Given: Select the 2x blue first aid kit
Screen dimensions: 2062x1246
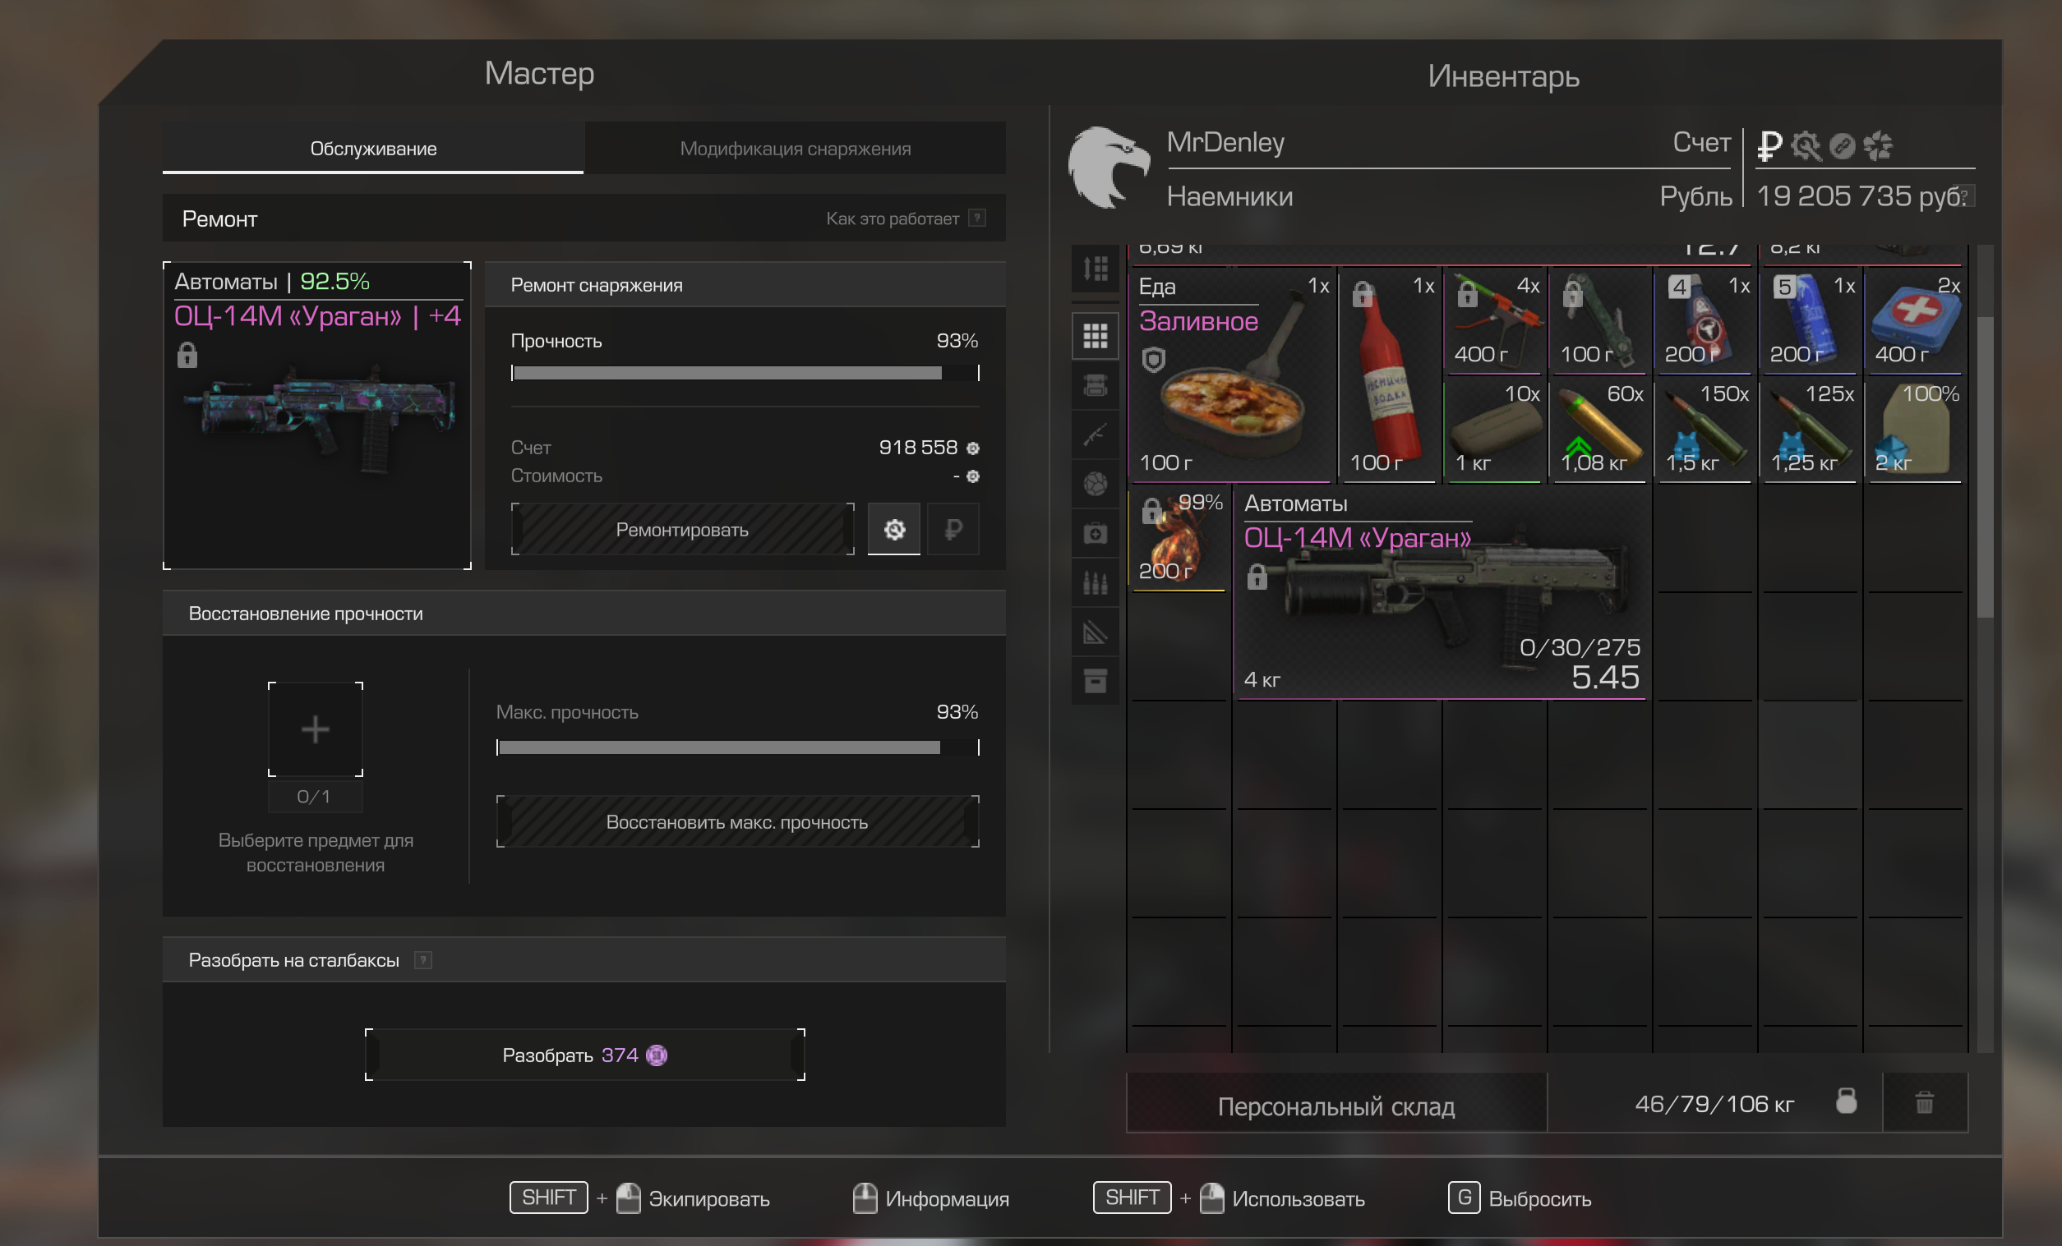Looking at the screenshot, I should pyautogui.click(x=1916, y=320).
